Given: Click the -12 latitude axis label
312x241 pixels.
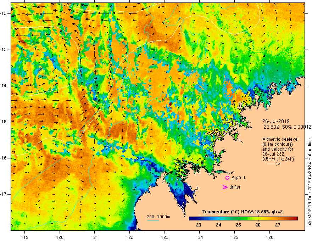Looking at the screenshot, I should [4, 13].
